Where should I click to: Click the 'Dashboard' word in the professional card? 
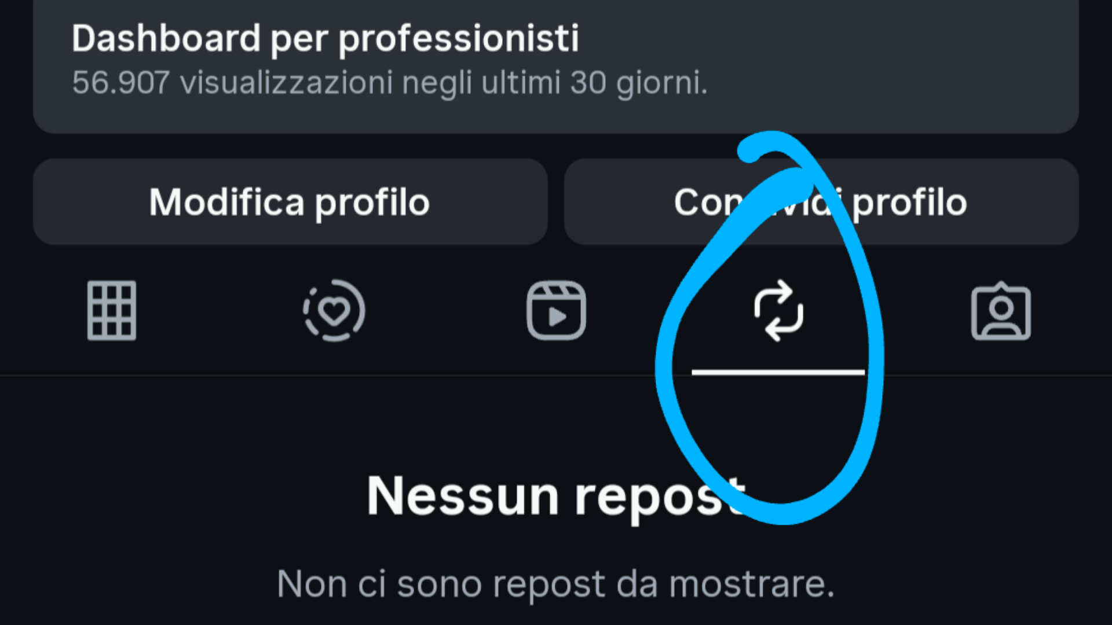(x=166, y=38)
